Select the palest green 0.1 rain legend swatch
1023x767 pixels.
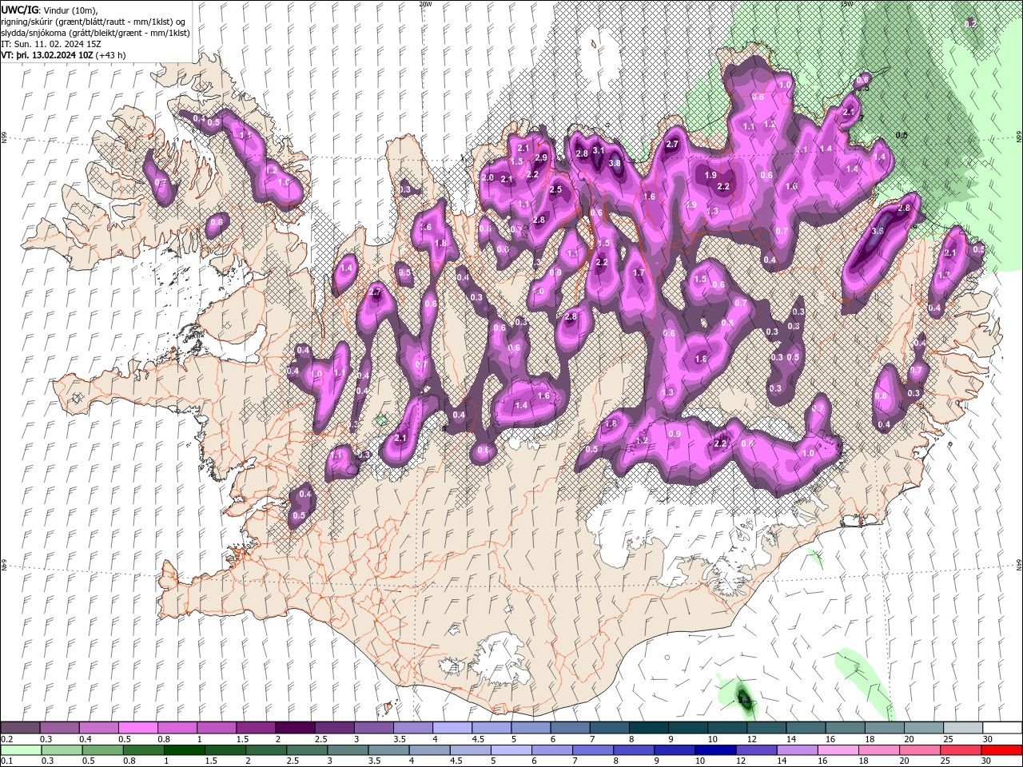pos(20,750)
